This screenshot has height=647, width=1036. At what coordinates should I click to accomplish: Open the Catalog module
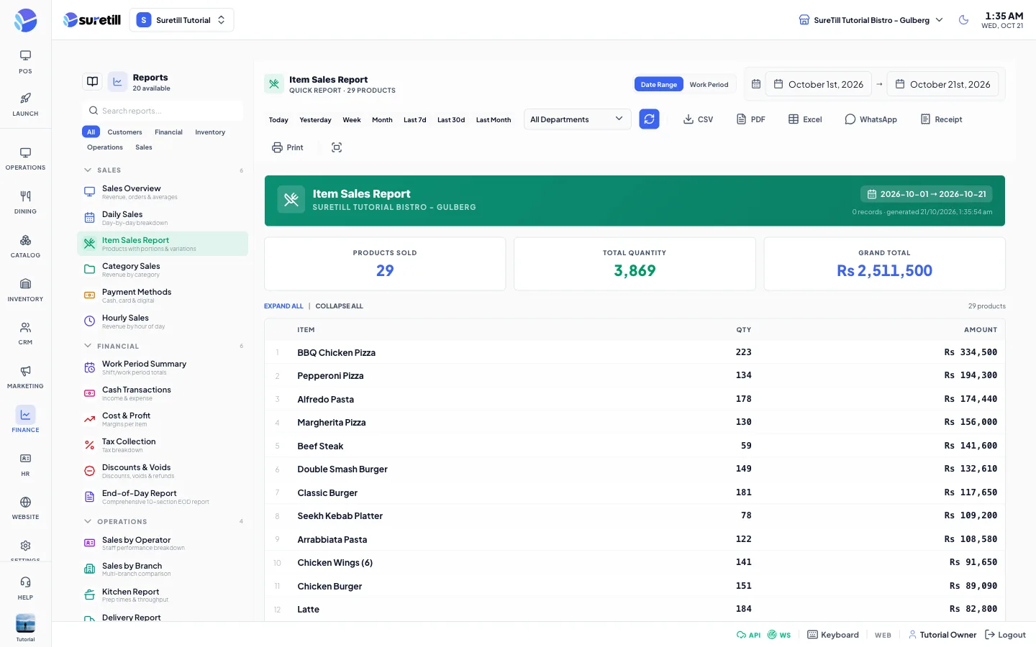click(25, 246)
